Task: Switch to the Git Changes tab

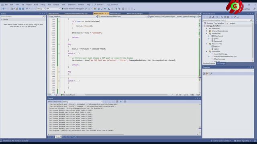Action: click(x=221, y=63)
